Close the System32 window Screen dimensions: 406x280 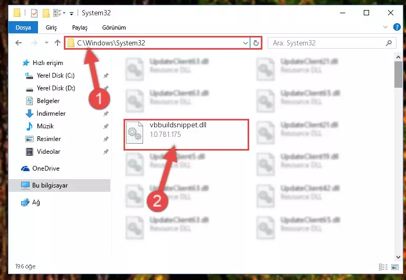coord(391,13)
